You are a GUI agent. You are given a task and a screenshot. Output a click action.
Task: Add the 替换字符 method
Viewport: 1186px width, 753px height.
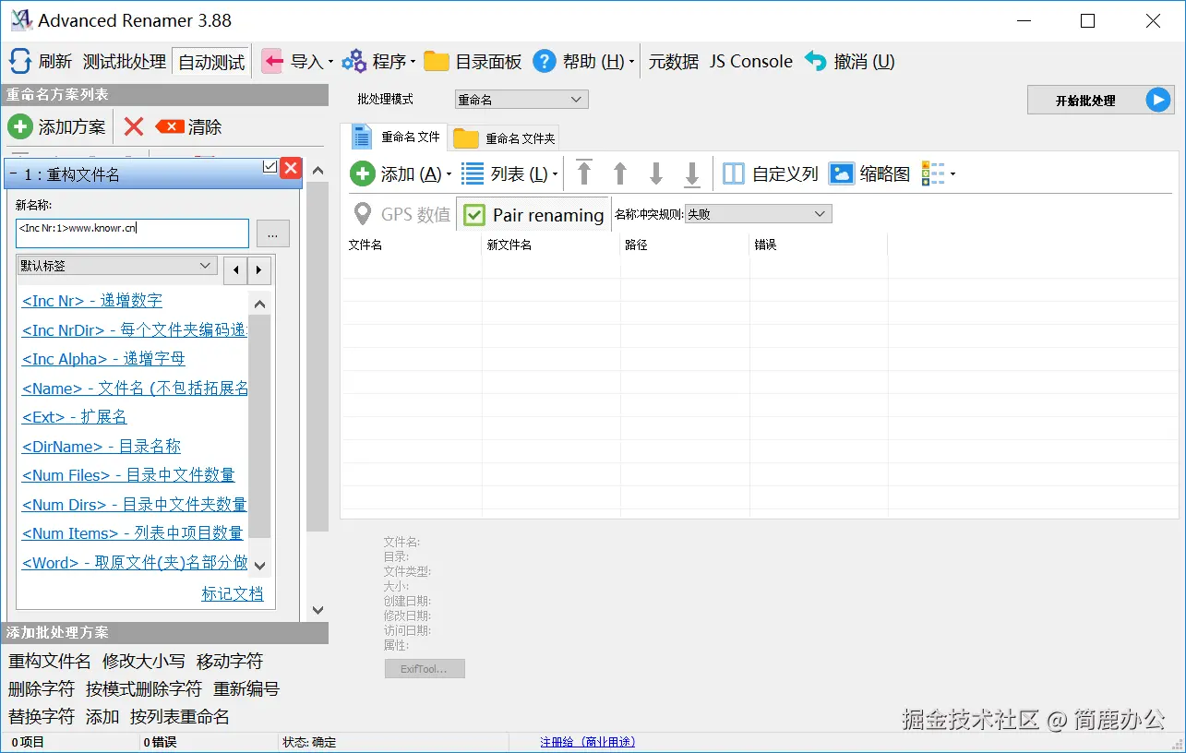(42, 717)
